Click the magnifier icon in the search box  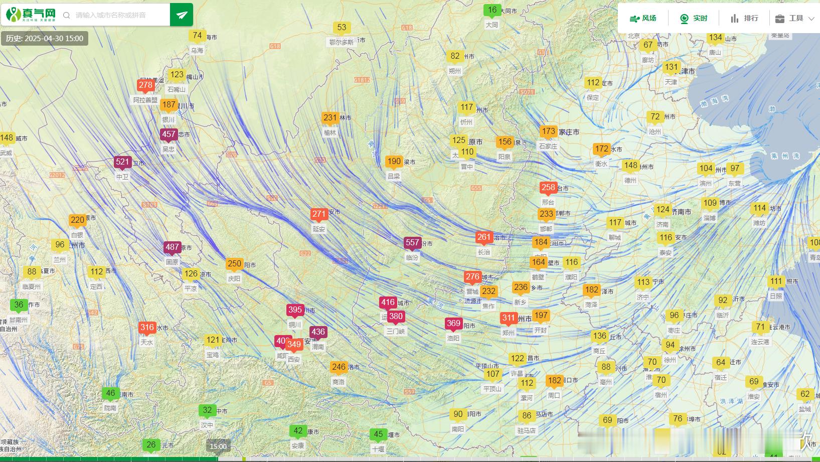66,15
